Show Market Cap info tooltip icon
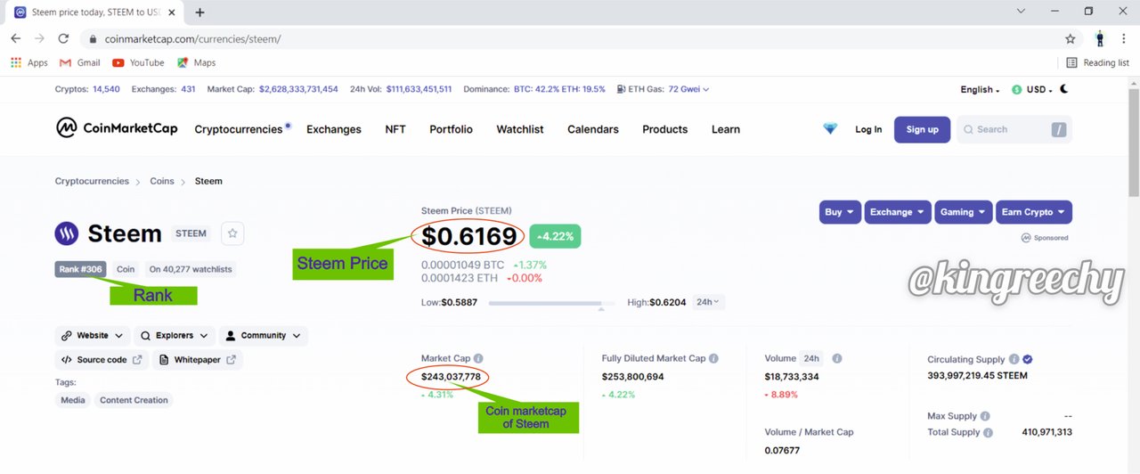 click(478, 358)
